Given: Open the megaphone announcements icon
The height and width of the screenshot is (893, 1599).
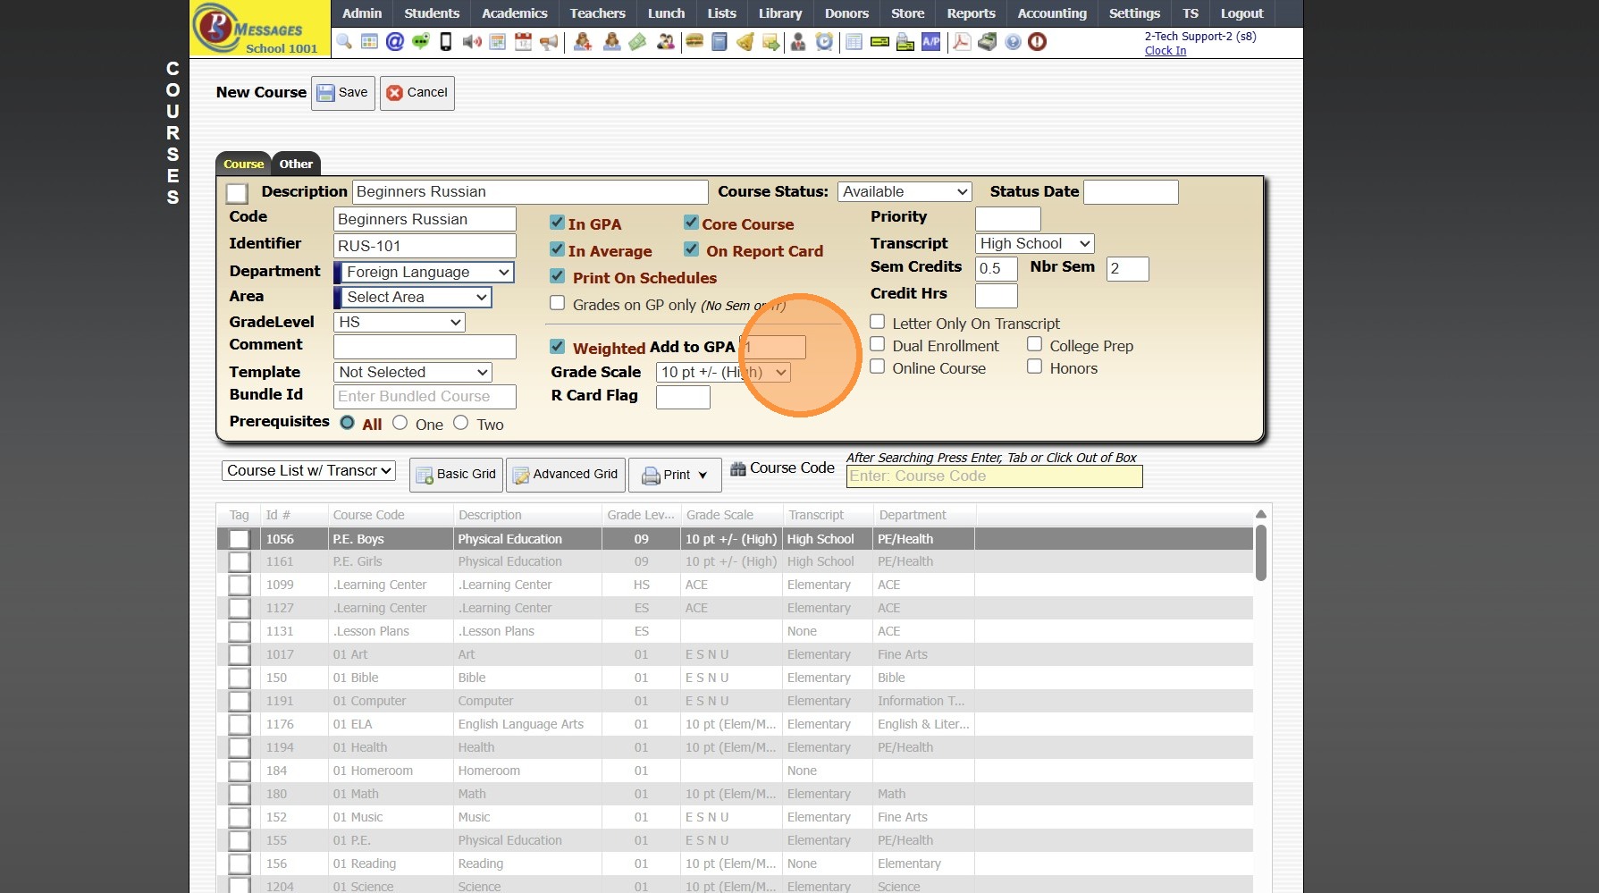Looking at the screenshot, I should pyautogui.click(x=549, y=42).
